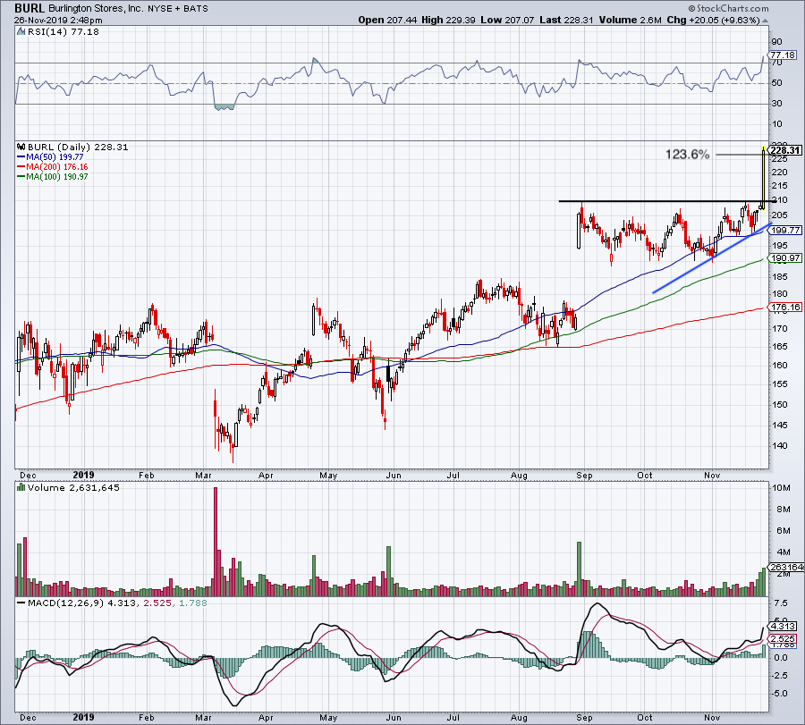The width and height of the screenshot is (805, 725).
Task: Click the Open 207.44 value
Action: [x=387, y=20]
